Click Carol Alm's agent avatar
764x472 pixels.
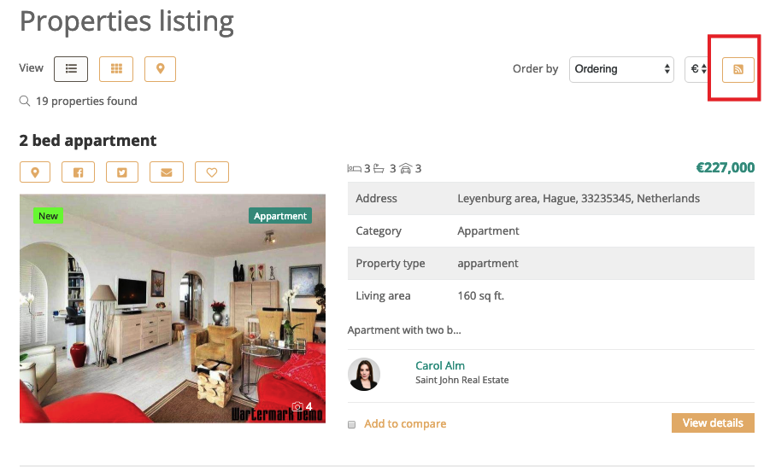click(x=365, y=374)
